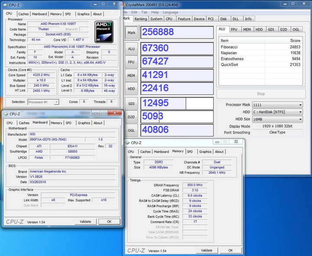This screenshot has width=312, height=256.
Task: Open Processor #1 selection dropdown
Action: tap(43, 102)
